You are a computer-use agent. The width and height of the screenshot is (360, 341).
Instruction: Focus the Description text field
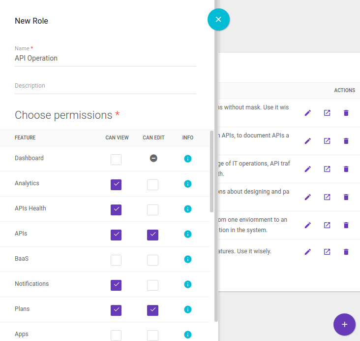pyautogui.click(x=105, y=86)
